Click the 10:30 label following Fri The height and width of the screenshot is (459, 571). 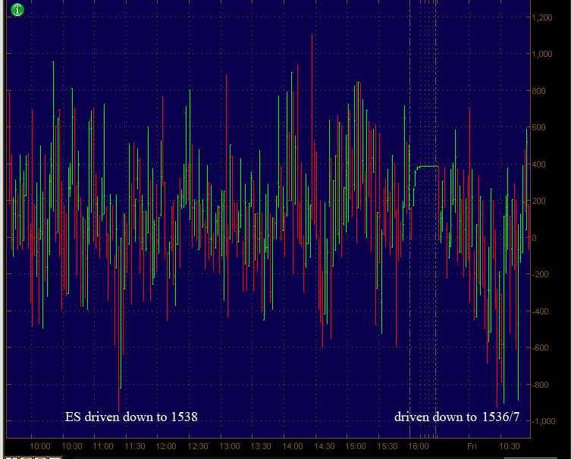[x=509, y=446]
